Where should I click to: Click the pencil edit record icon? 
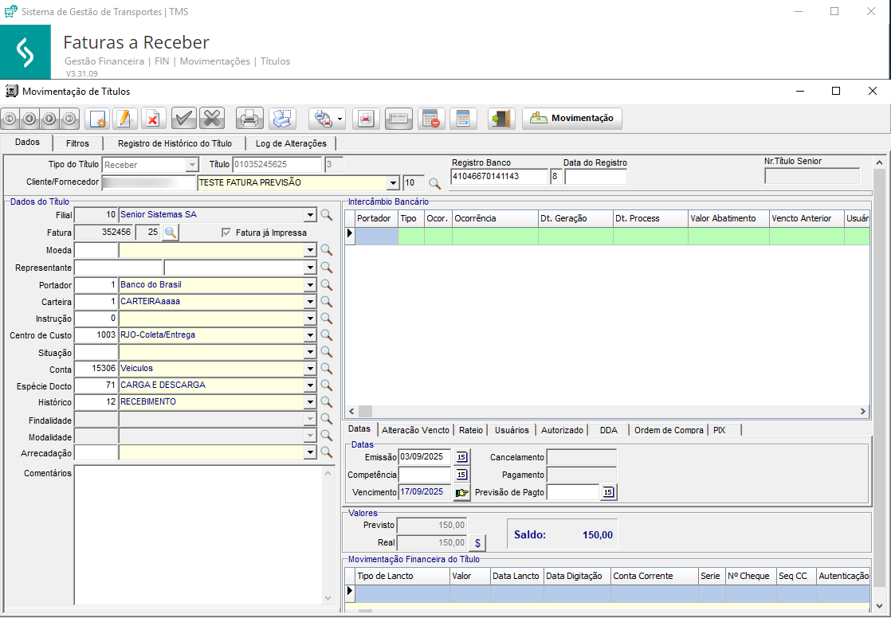(x=124, y=119)
